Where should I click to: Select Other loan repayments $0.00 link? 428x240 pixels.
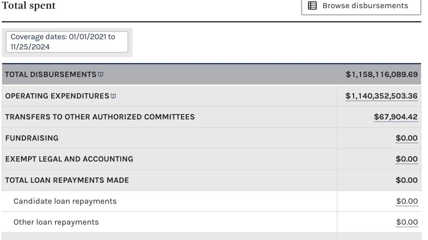click(407, 222)
